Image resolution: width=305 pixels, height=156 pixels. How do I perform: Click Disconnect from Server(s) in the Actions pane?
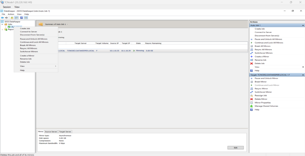(x=267, y=36)
